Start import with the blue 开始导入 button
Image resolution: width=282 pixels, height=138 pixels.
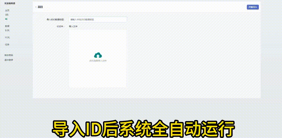click(x=253, y=7)
